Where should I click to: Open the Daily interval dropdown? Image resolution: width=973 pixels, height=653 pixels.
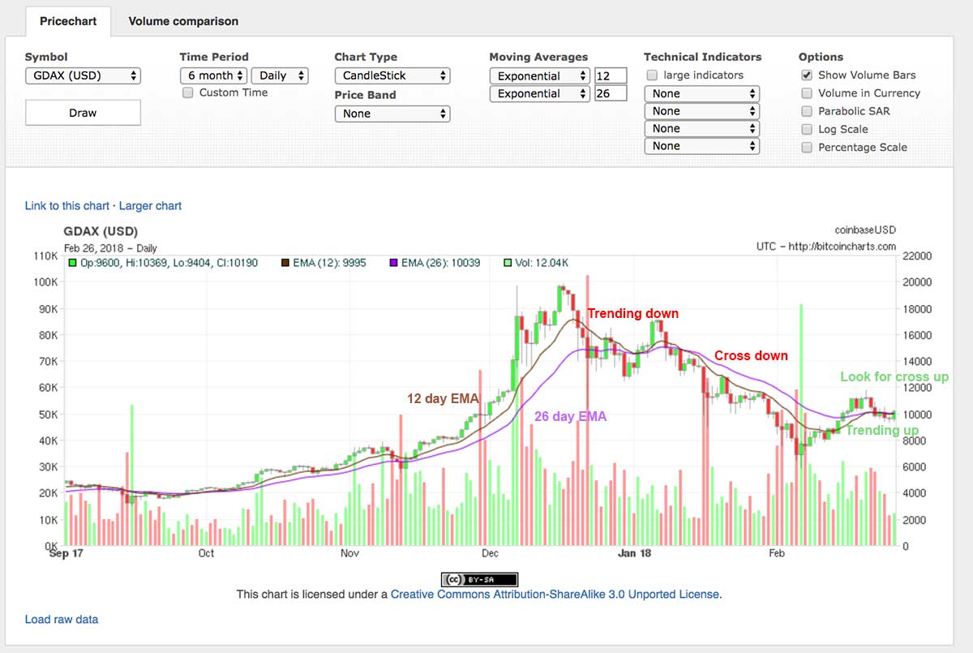280,75
